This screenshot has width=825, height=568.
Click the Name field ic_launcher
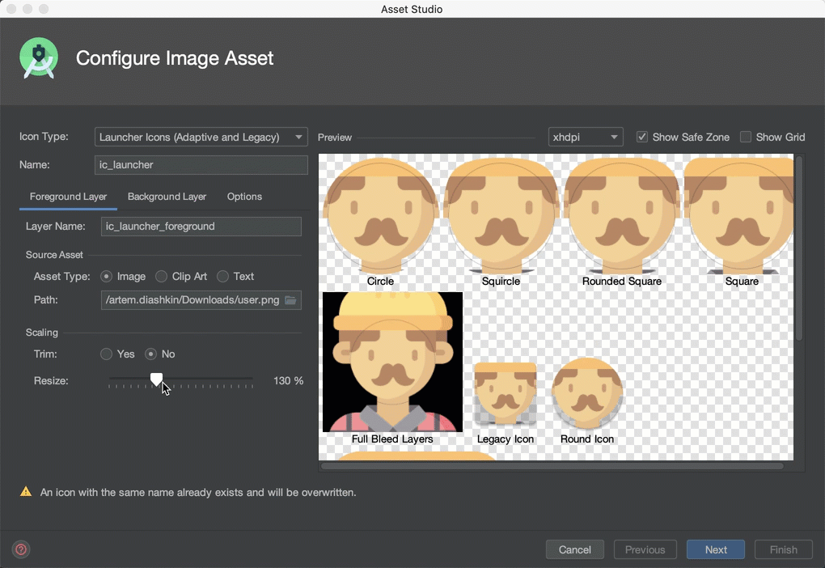click(x=201, y=165)
